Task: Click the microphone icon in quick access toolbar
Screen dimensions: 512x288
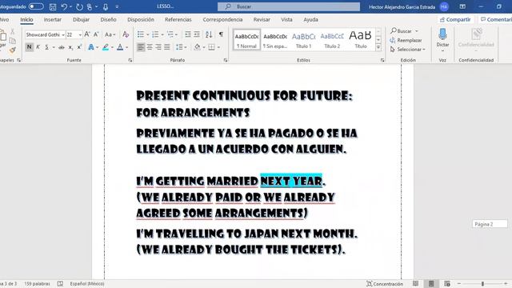Action: [106, 6]
